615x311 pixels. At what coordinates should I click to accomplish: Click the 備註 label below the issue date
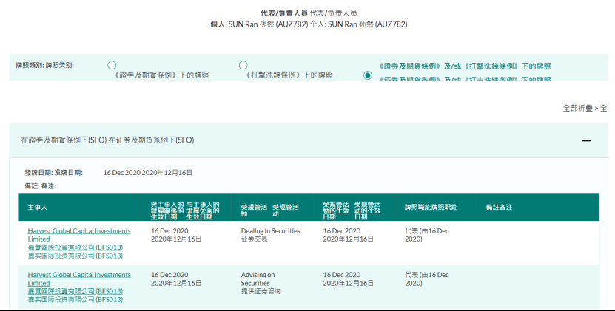(x=32, y=186)
